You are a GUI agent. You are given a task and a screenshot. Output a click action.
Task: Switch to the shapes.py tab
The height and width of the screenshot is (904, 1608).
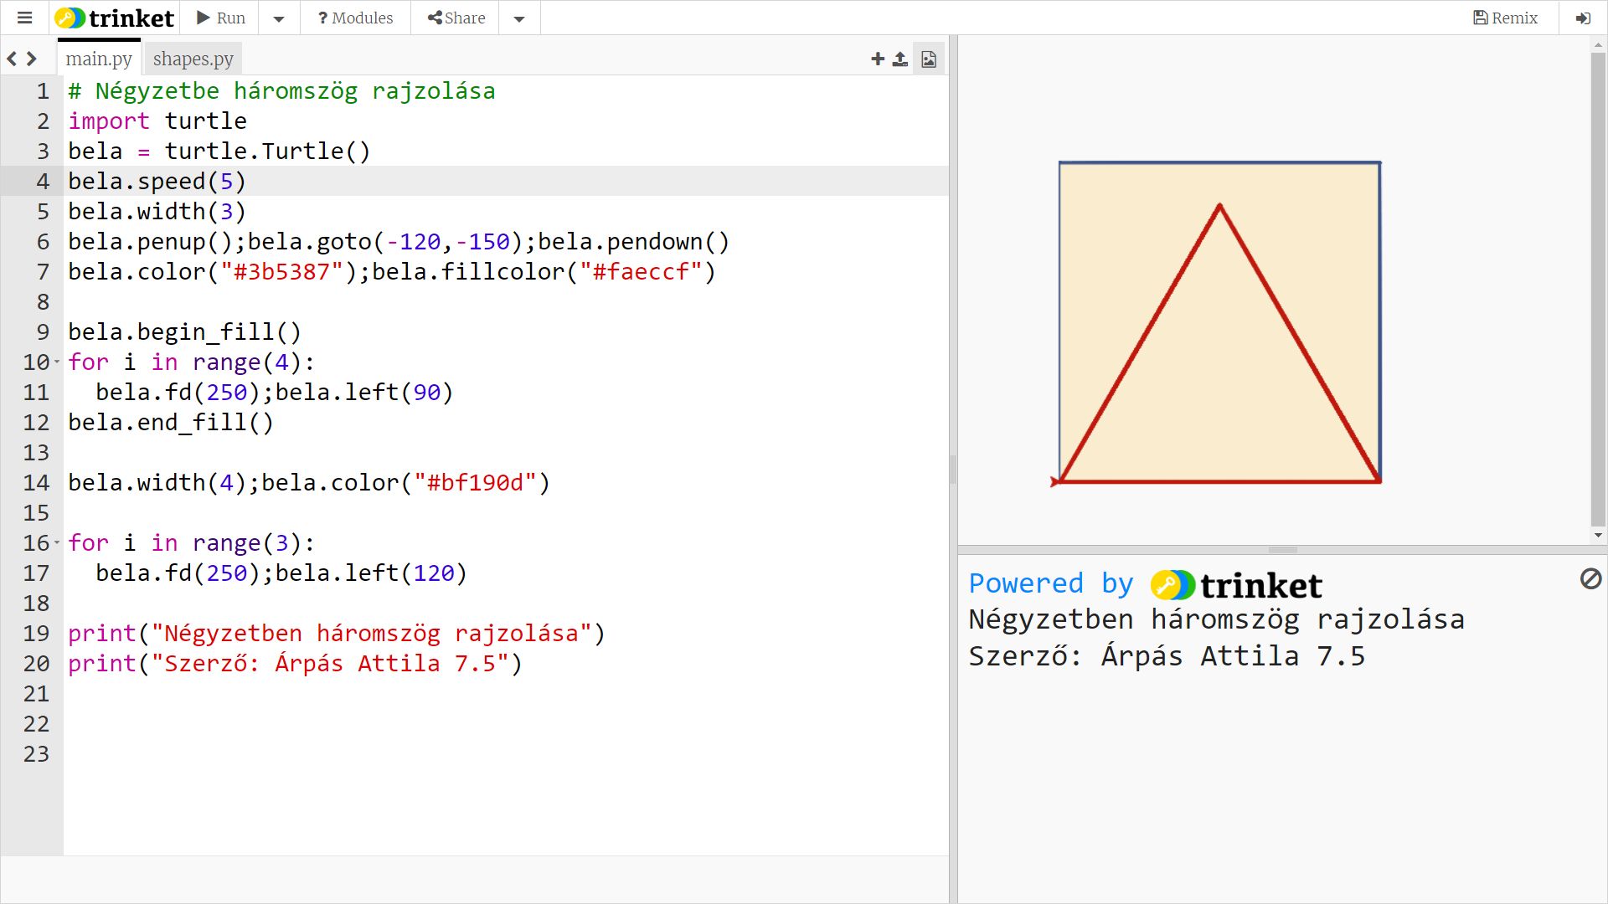coord(193,59)
